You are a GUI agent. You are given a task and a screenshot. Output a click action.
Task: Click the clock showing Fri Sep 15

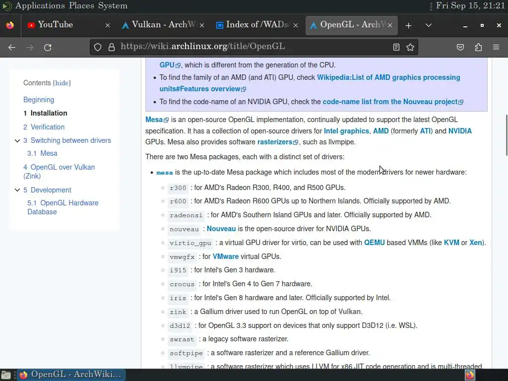470,6
